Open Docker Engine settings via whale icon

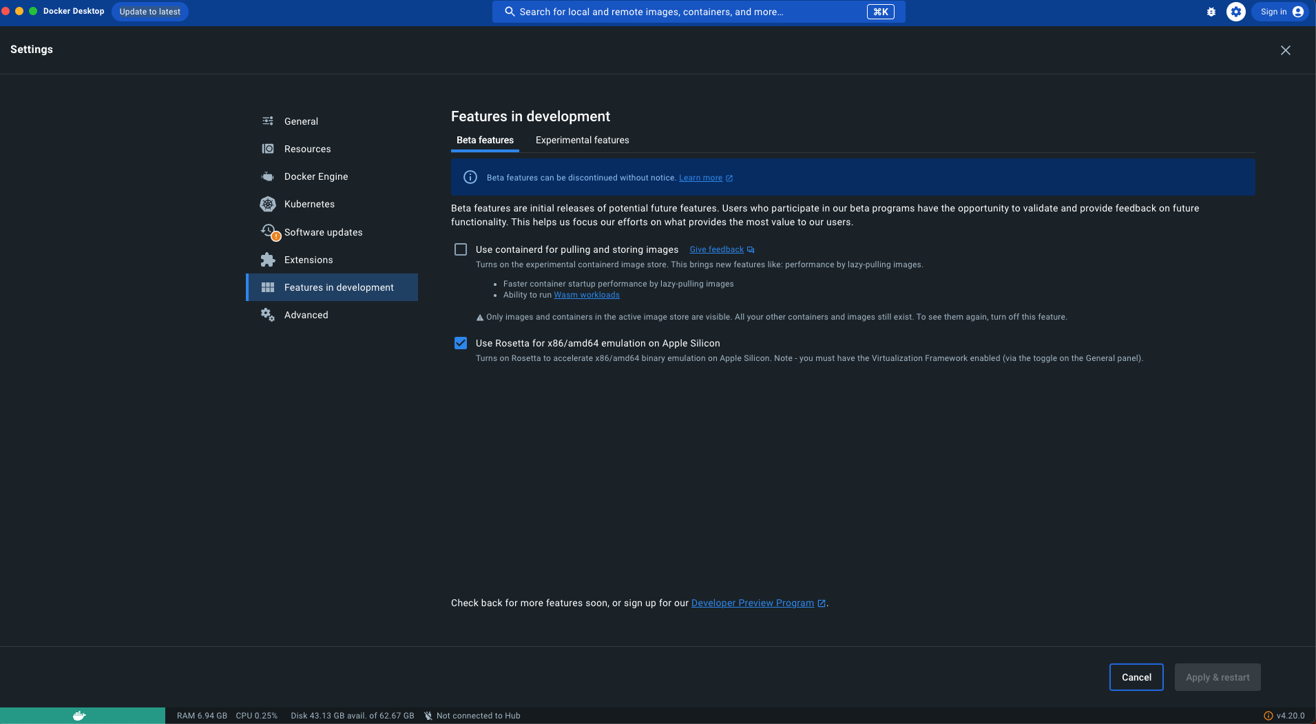268,176
